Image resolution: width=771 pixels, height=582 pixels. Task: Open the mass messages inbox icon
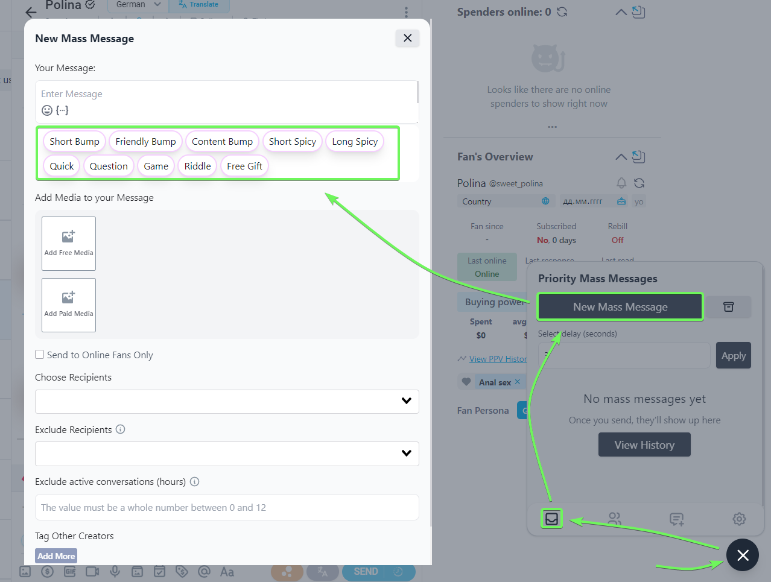pos(551,519)
